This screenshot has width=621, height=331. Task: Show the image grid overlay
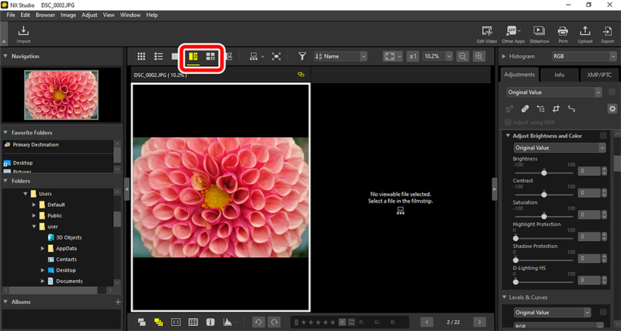[193, 322]
